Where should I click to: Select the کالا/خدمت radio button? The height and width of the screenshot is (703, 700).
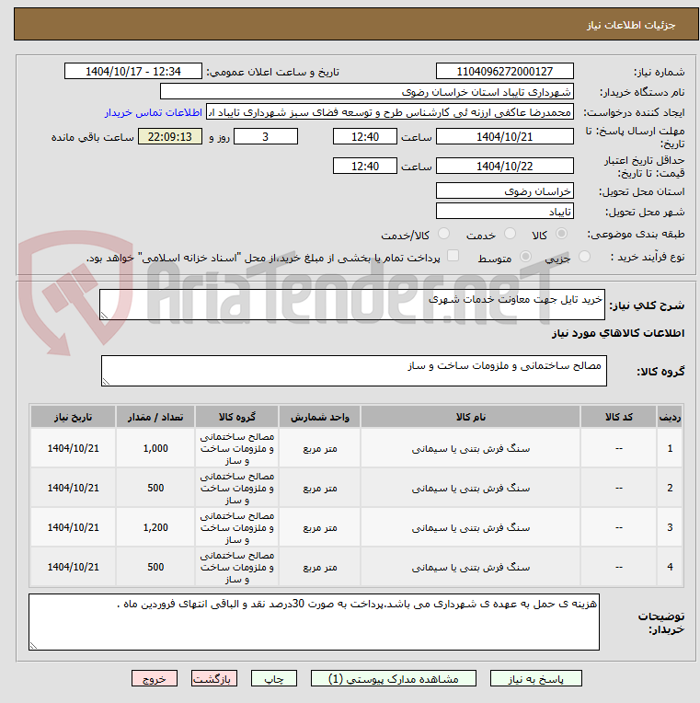[x=443, y=234]
